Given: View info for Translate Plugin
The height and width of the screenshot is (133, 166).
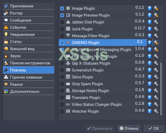Looking at the screenshot, I should point(150,97).
